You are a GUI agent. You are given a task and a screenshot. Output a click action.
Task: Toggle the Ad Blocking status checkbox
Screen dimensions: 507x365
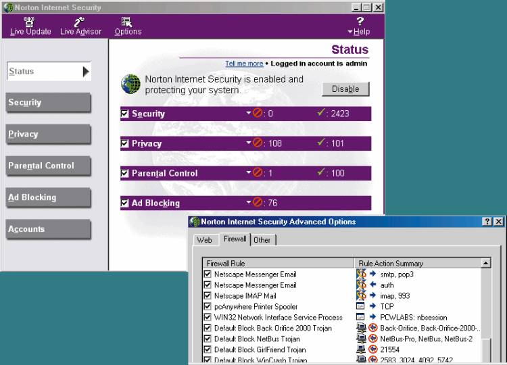pyautogui.click(x=124, y=203)
